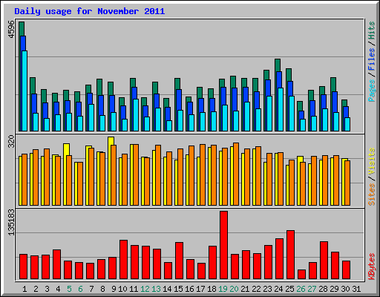Click green weekend day label "13"
380x297 pixels.
[x=156, y=289]
